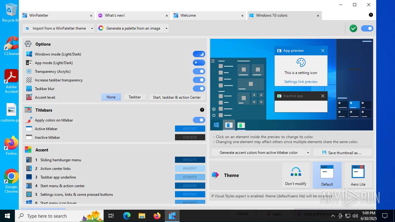Click Save thumbnail as button
This screenshot has width=395, height=222.
pos(343,153)
